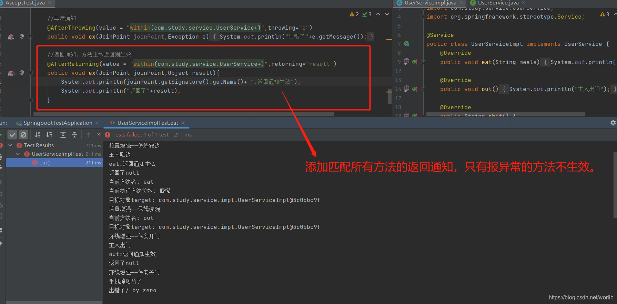The height and width of the screenshot is (304, 617).
Task: Click console line '前置增强——保姆做饭'
Action: click(x=134, y=145)
